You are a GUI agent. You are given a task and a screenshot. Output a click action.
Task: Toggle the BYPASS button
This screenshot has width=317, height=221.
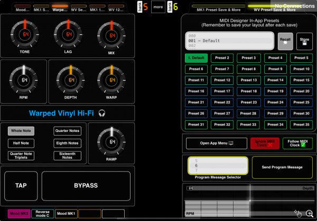coord(86,186)
